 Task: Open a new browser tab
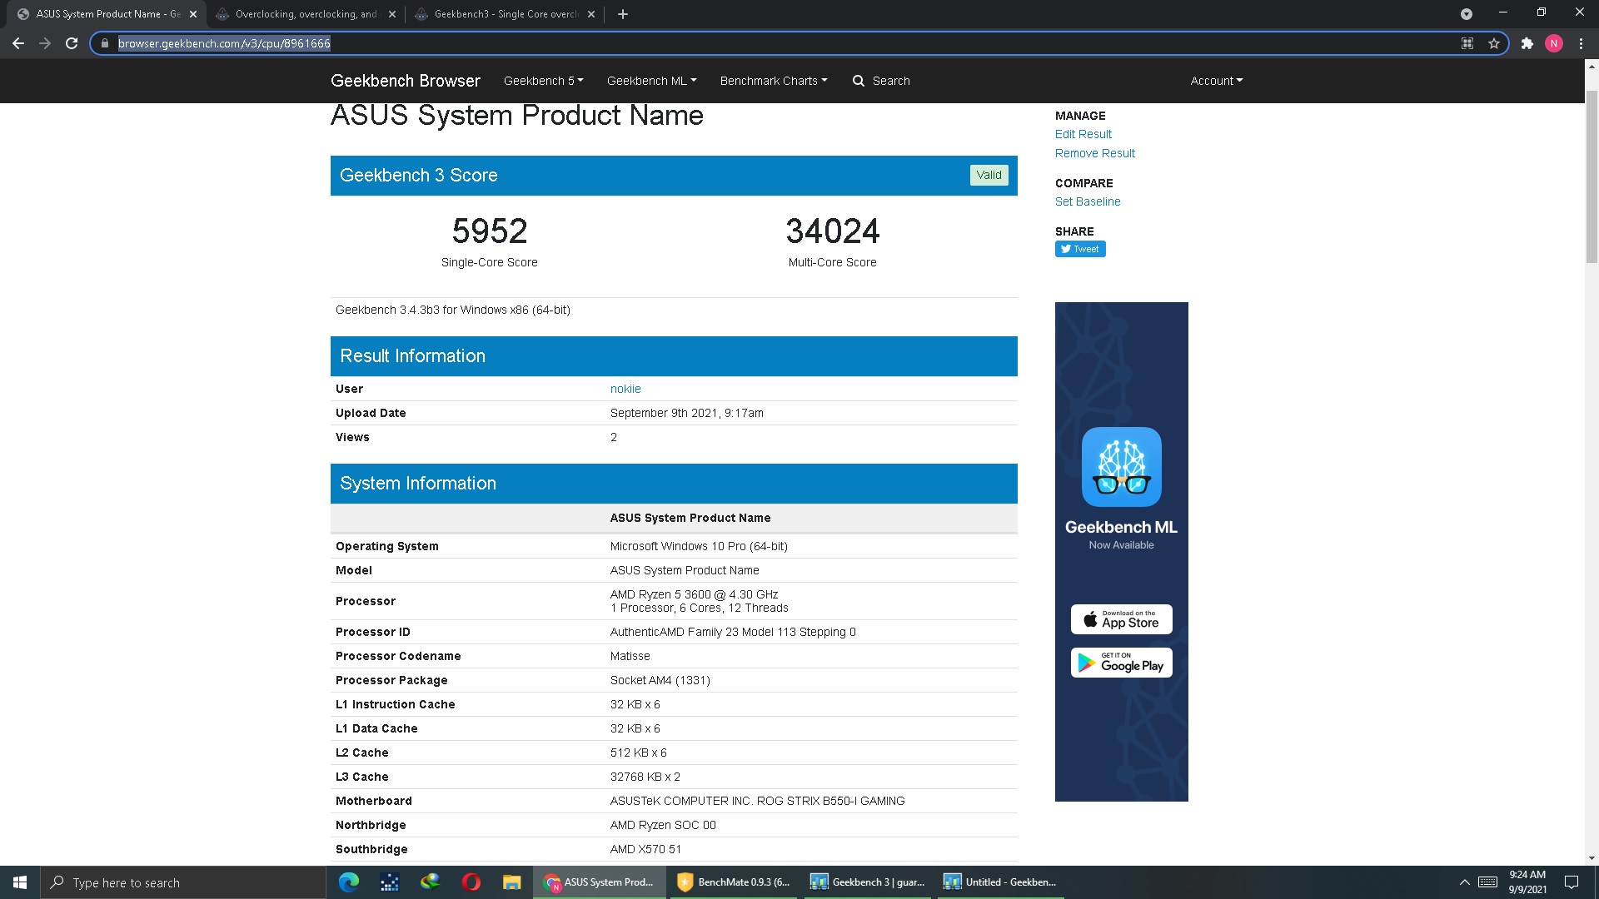coord(623,14)
